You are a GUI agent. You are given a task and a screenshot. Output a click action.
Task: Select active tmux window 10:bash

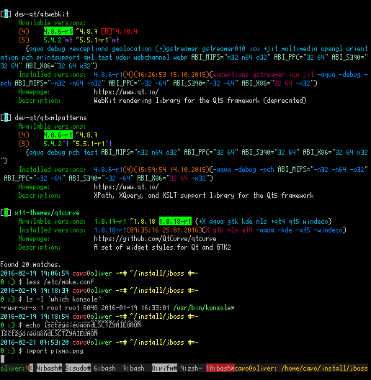(220, 368)
